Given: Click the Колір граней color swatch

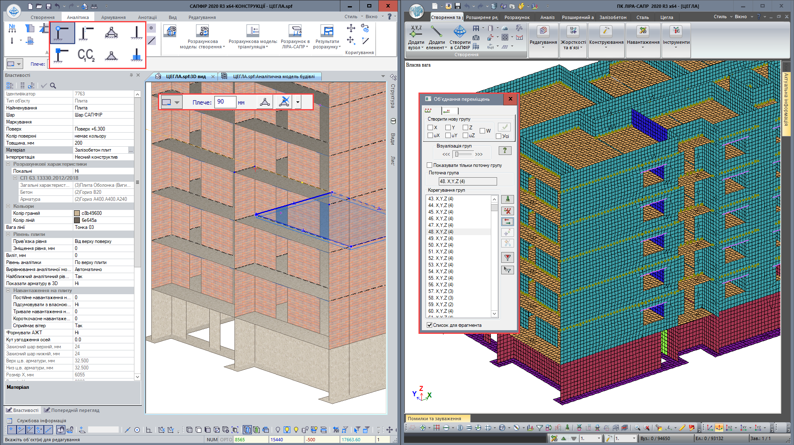Looking at the screenshot, I should [x=77, y=213].
